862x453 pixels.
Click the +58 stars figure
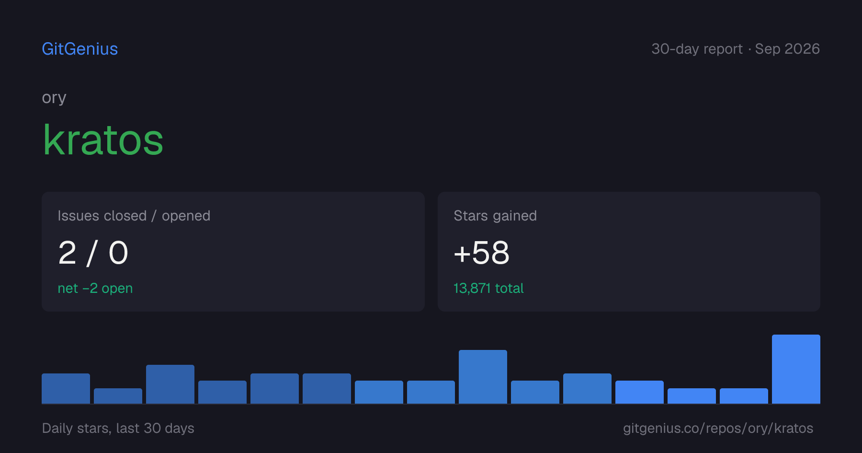[481, 253]
